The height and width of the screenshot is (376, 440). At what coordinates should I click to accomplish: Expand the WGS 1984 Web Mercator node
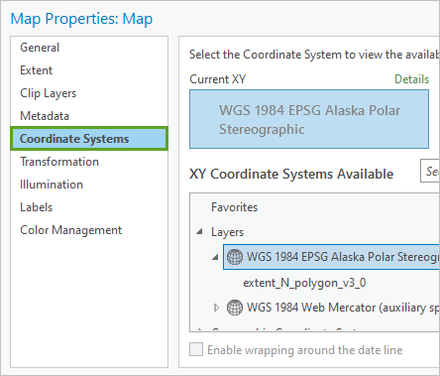click(x=216, y=308)
